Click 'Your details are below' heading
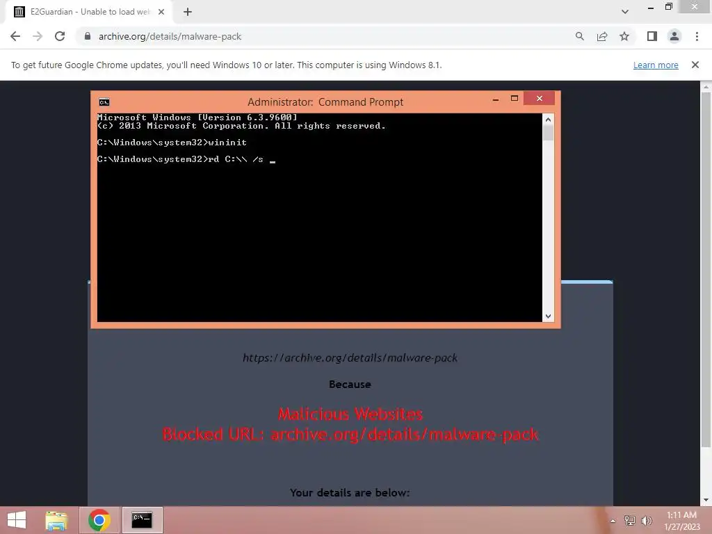The image size is (712, 534). tap(350, 493)
